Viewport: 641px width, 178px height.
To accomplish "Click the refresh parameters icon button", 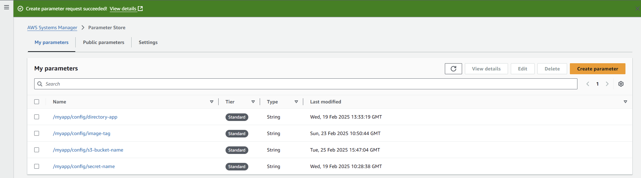I will click(453, 69).
